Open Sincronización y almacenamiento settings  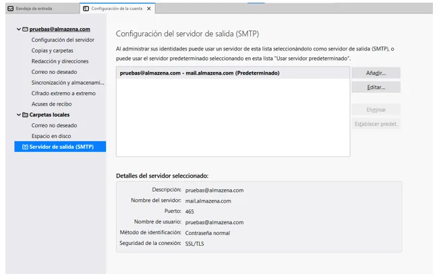(68, 83)
